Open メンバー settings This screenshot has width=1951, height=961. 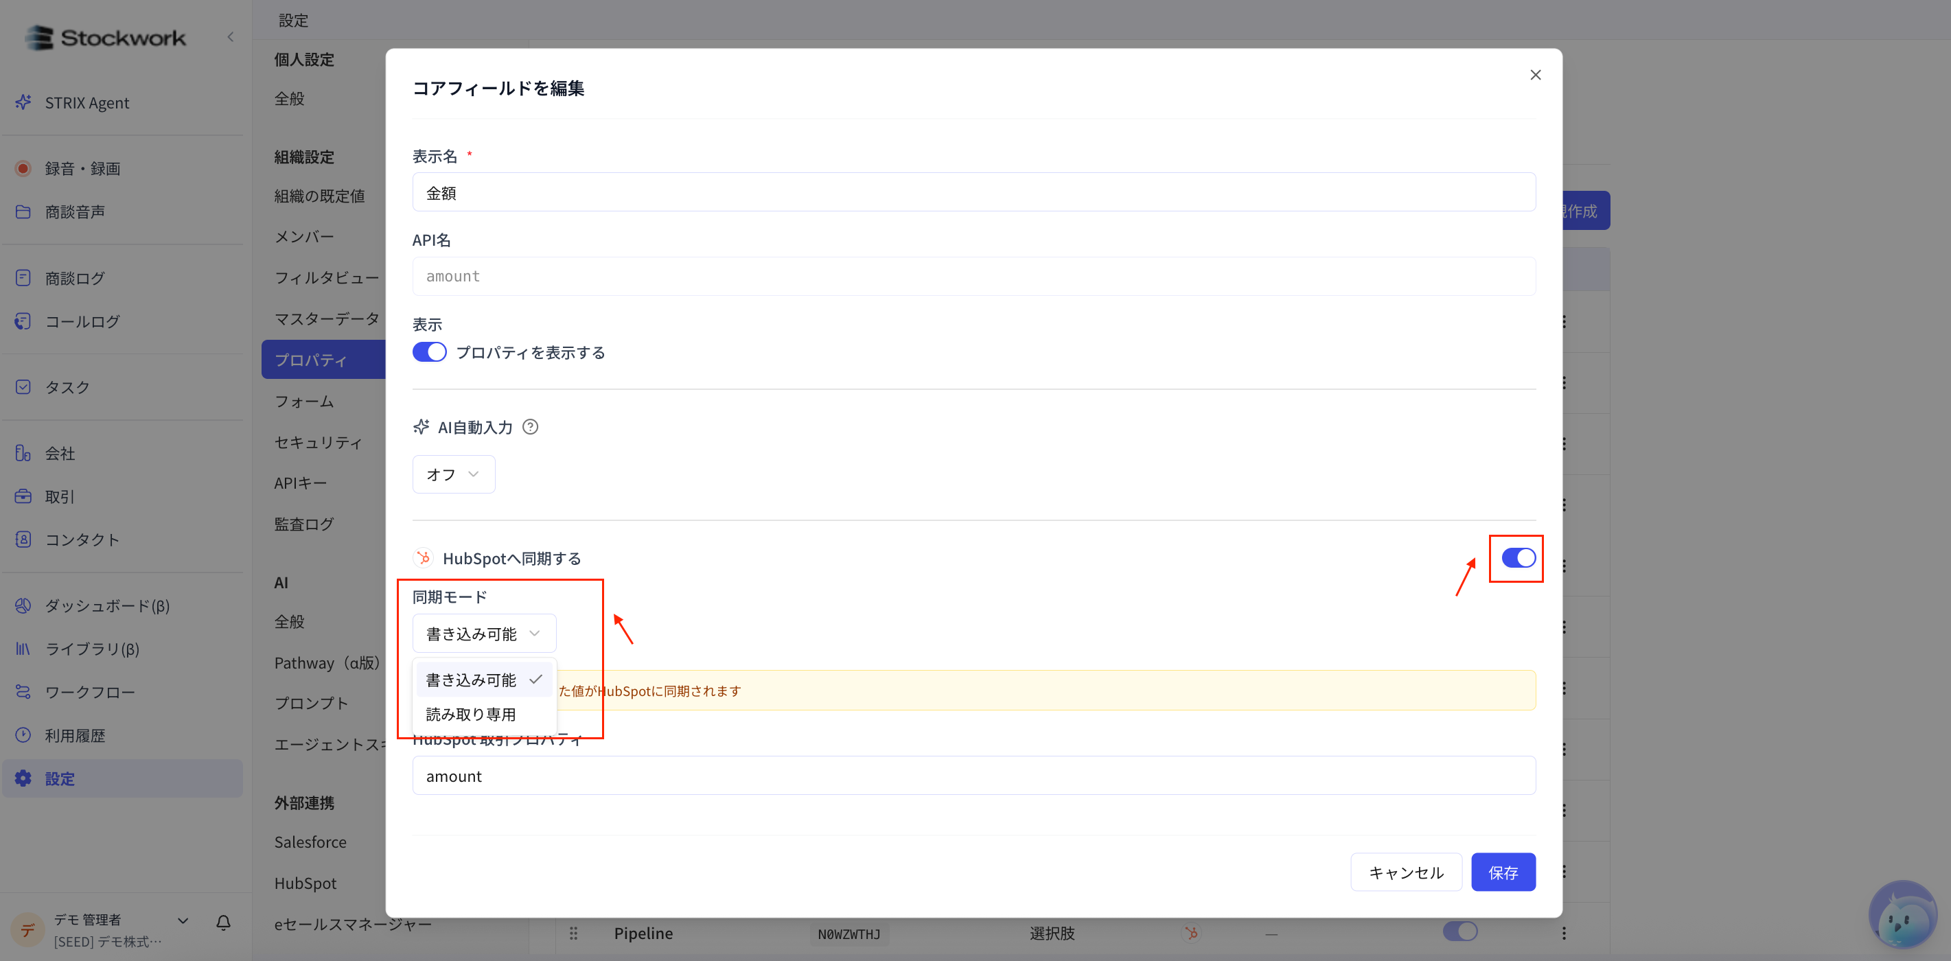303,236
